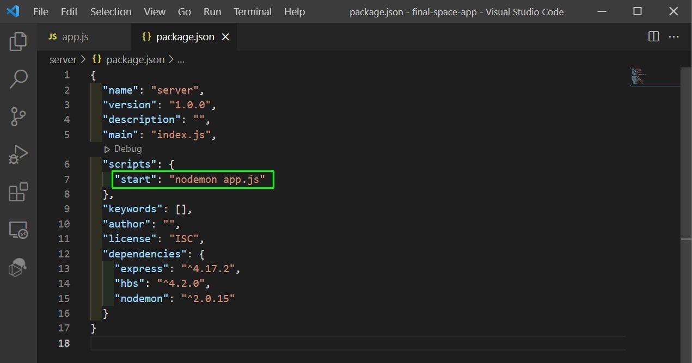Click the "nodemon" dependency key on line 15
This screenshot has height=363, width=692.
(142, 299)
